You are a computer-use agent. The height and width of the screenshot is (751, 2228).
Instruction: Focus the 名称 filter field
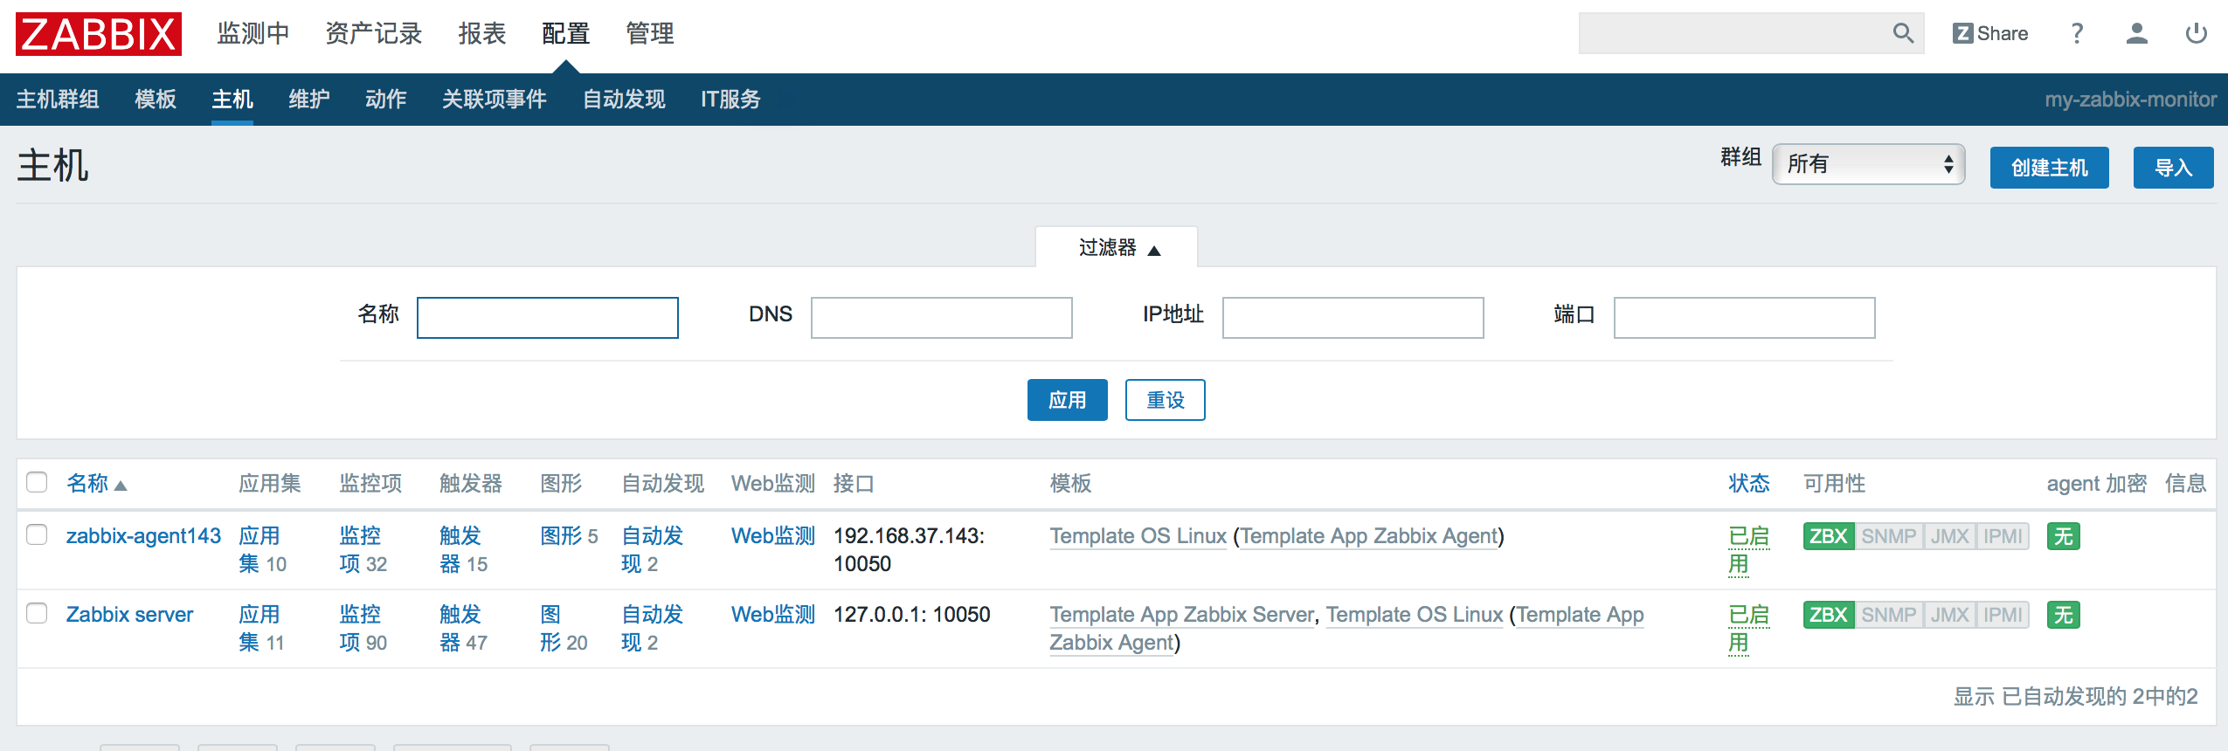click(548, 318)
